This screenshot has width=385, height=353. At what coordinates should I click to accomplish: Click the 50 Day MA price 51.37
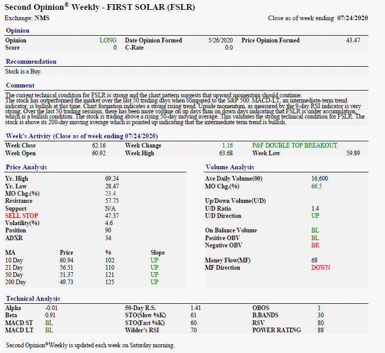[66, 275]
